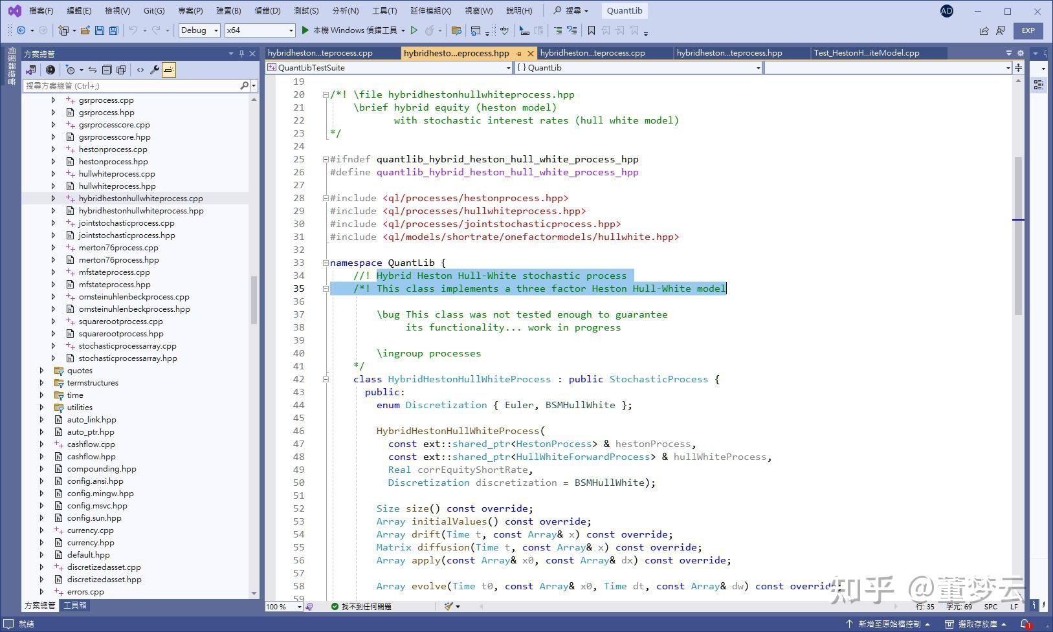Expand the termstructures folder in the tree
This screenshot has height=632, width=1053.
pos(42,383)
